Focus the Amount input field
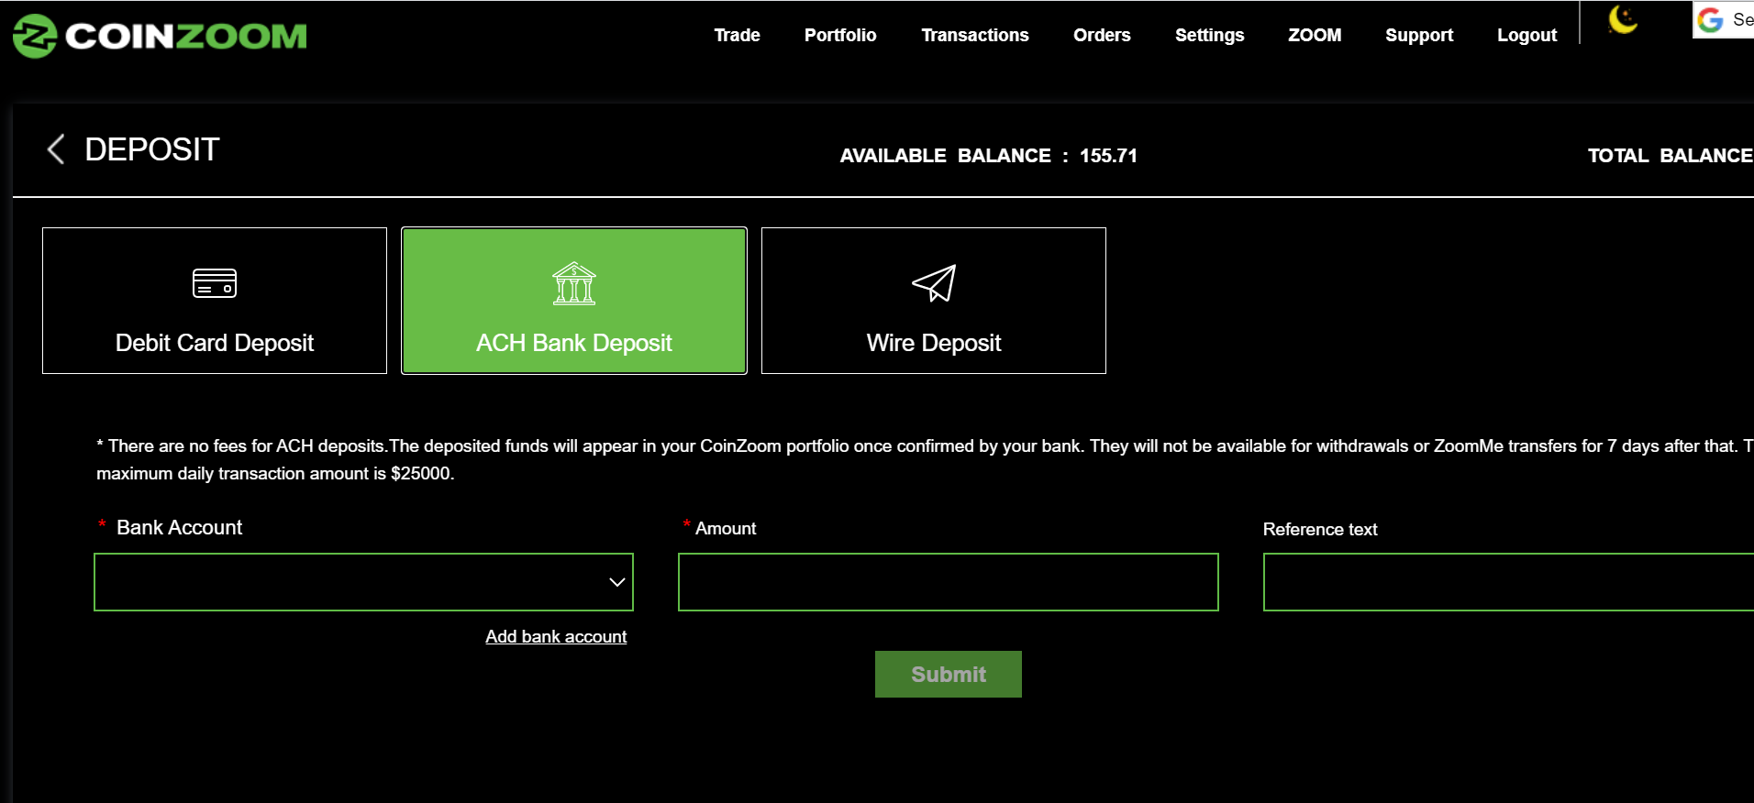1754x803 pixels. (x=948, y=582)
